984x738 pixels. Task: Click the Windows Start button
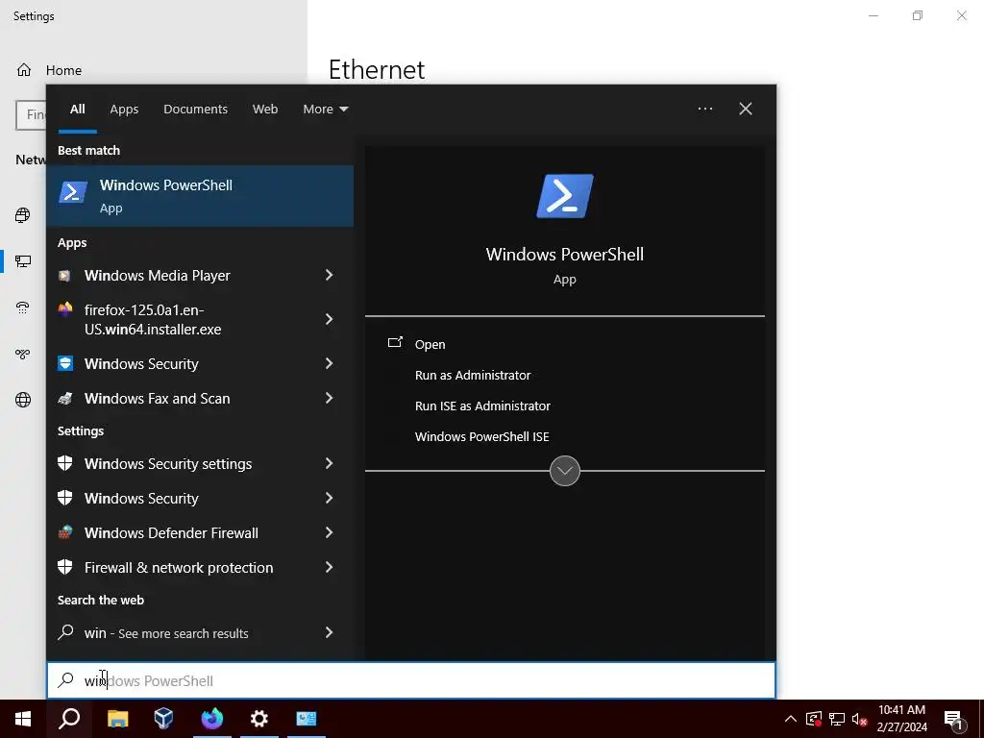click(x=23, y=719)
